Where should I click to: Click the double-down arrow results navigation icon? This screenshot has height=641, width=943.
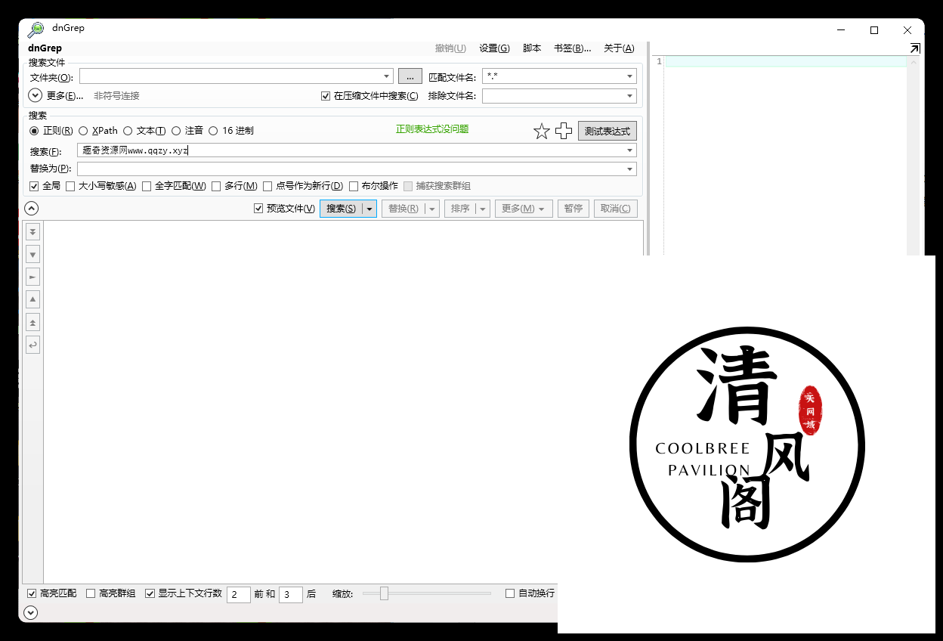point(32,231)
